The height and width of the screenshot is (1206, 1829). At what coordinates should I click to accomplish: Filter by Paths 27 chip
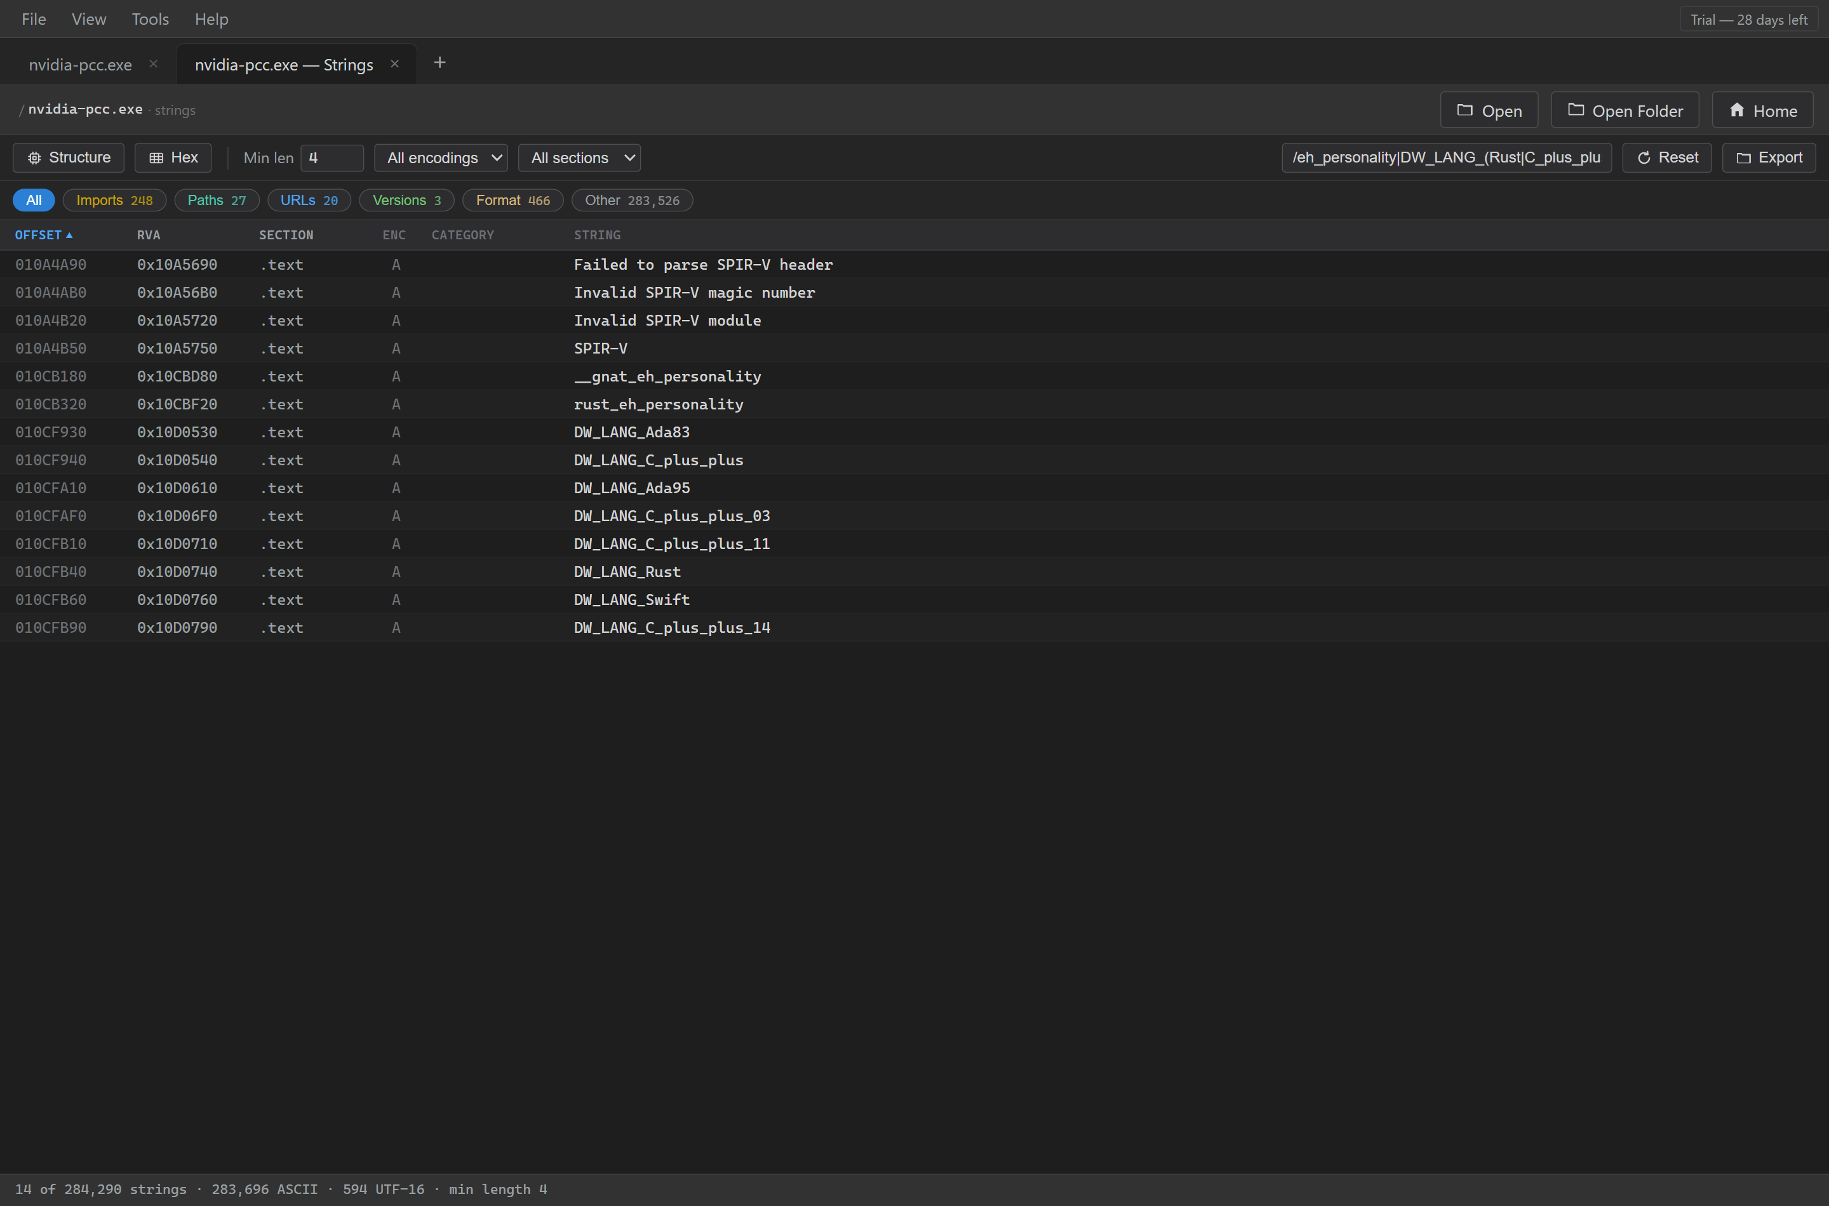click(x=217, y=200)
